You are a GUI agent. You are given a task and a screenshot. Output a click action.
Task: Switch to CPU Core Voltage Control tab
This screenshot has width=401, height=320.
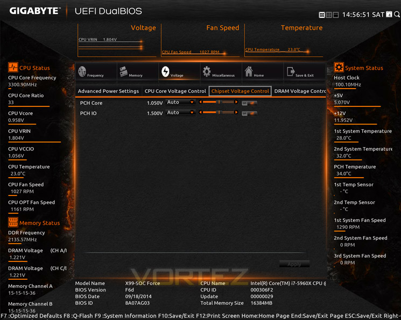tap(175, 91)
